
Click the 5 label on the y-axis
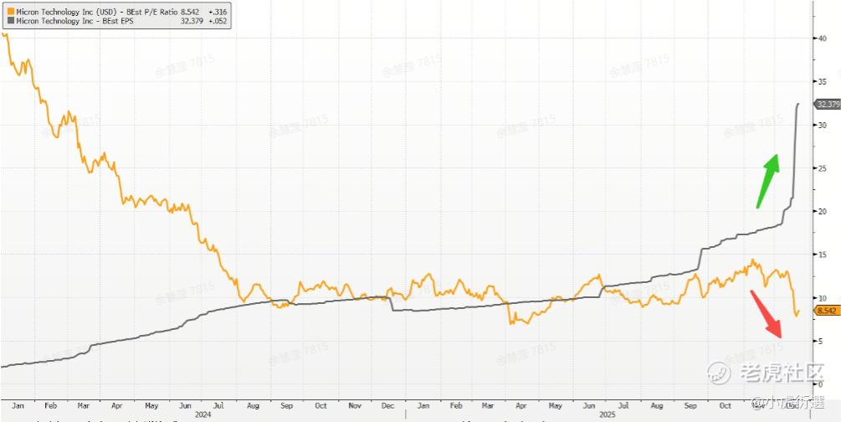click(x=819, y=341)
